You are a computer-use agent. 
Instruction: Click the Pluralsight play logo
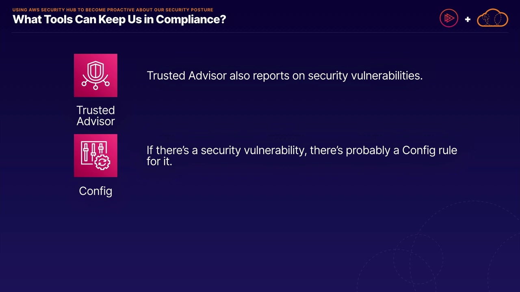tap(448, 18)
